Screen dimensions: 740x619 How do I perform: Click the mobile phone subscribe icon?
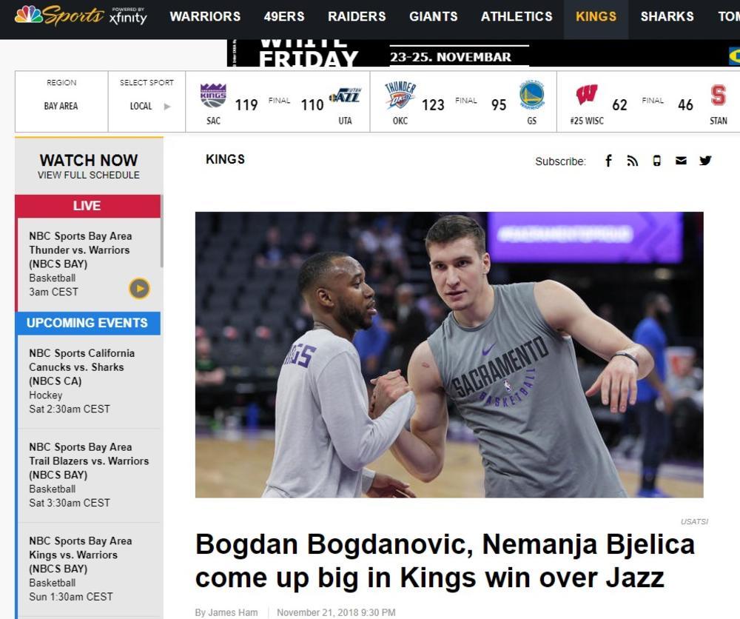click(x=656, y=161)
